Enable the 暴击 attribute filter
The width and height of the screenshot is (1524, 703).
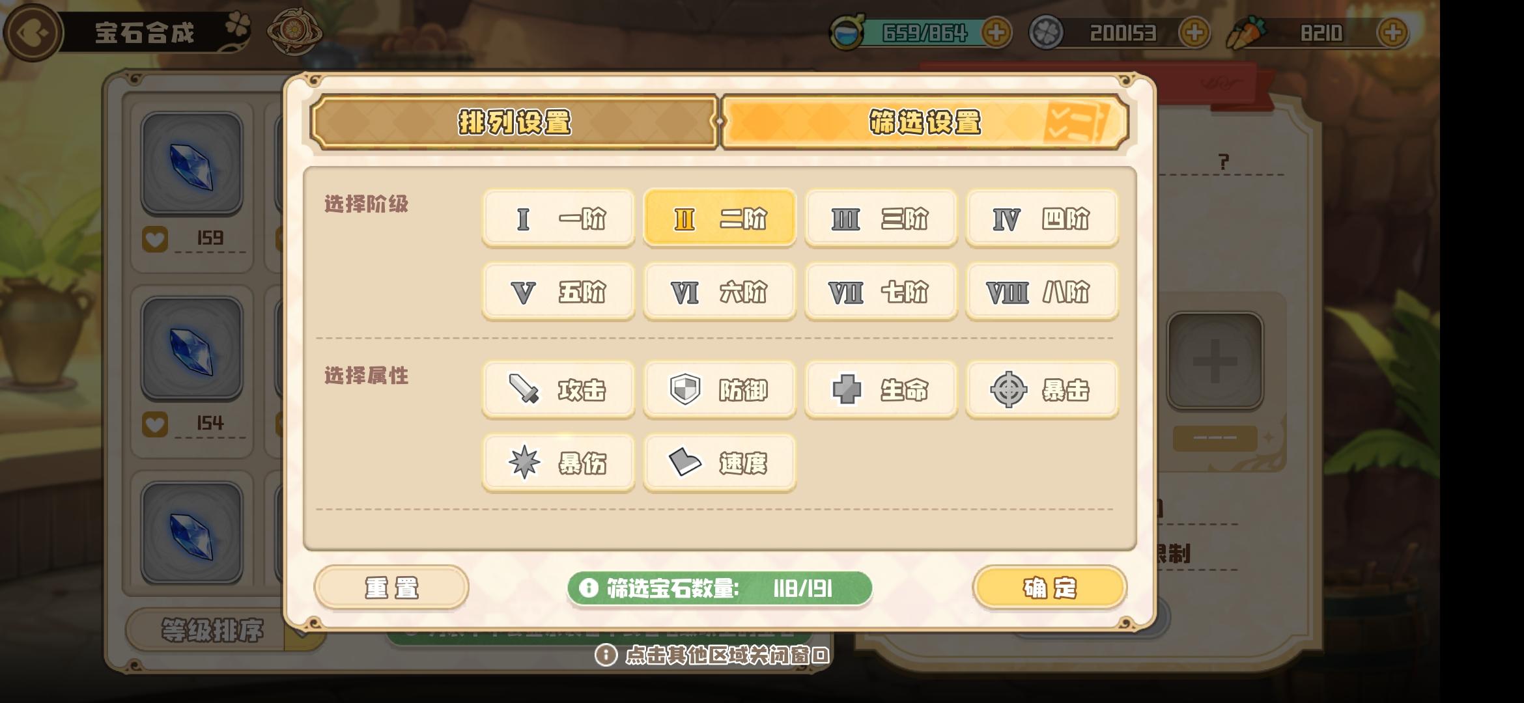(x=1041, y=390)
